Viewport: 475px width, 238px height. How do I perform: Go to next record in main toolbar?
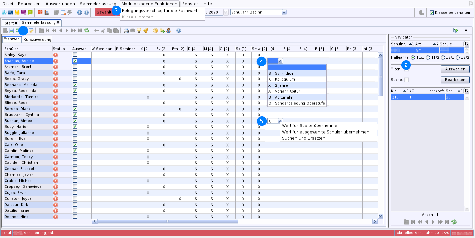pos(67,30)
